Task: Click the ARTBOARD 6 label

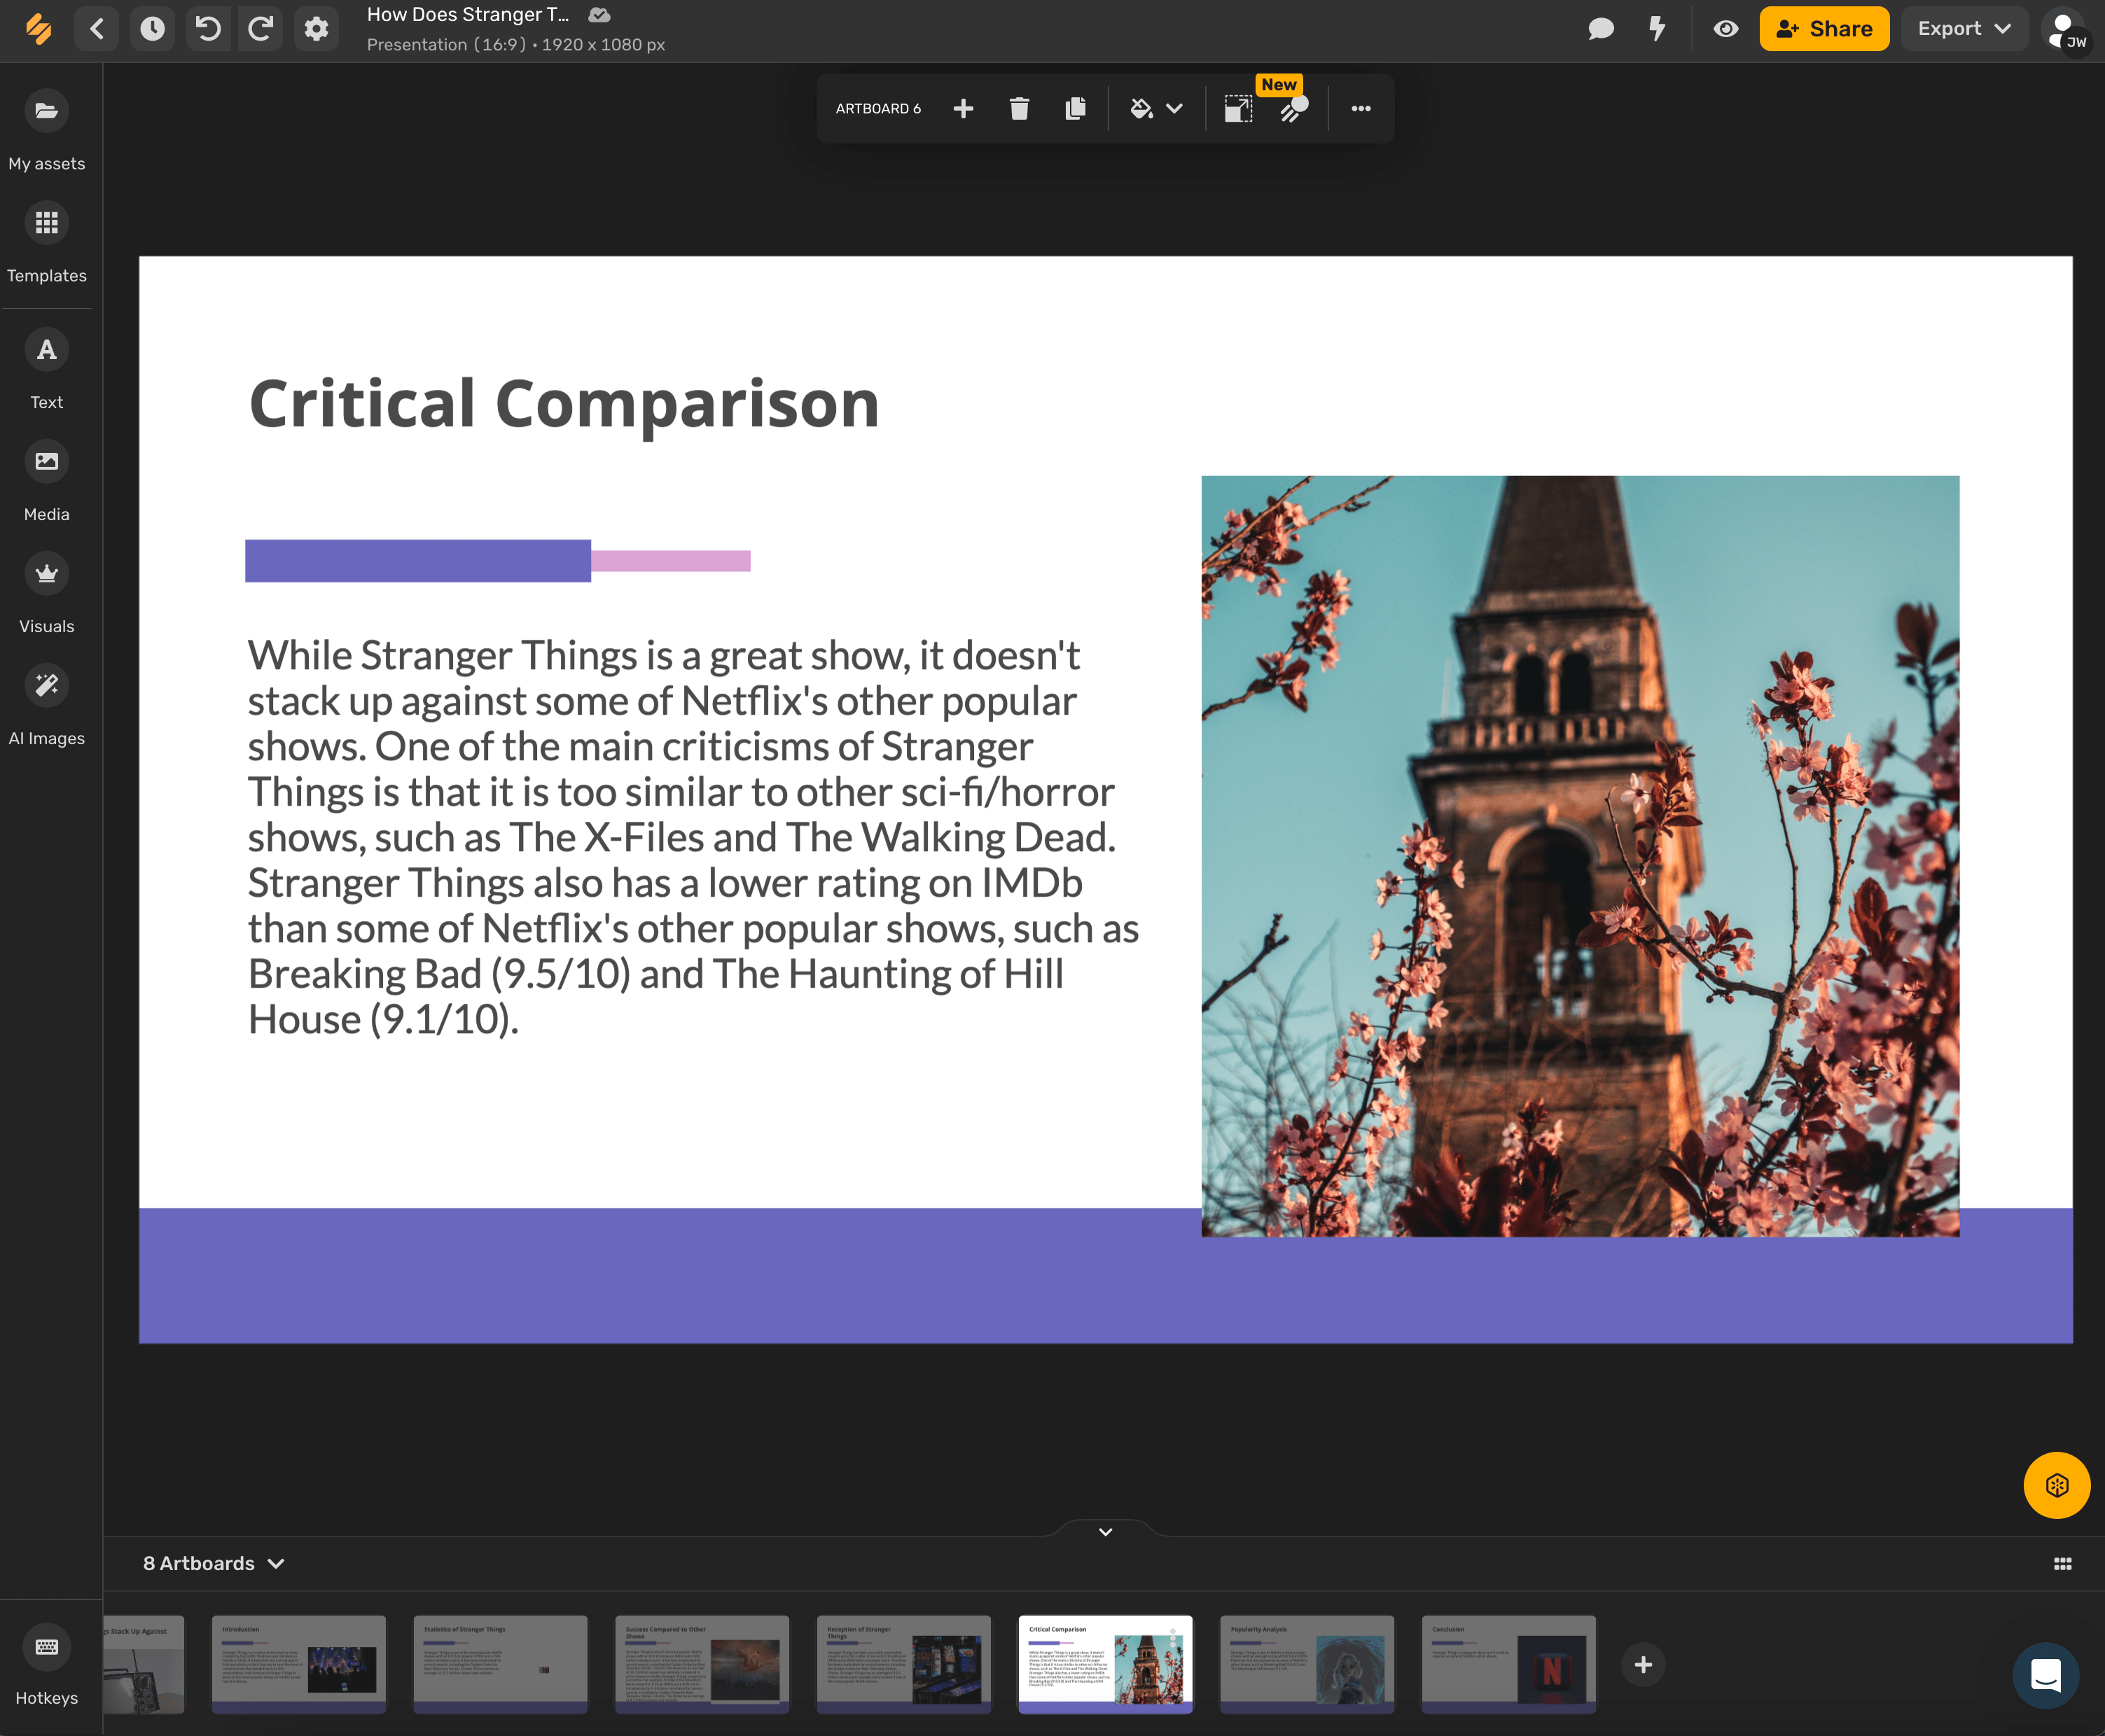Action: point(878,108)
